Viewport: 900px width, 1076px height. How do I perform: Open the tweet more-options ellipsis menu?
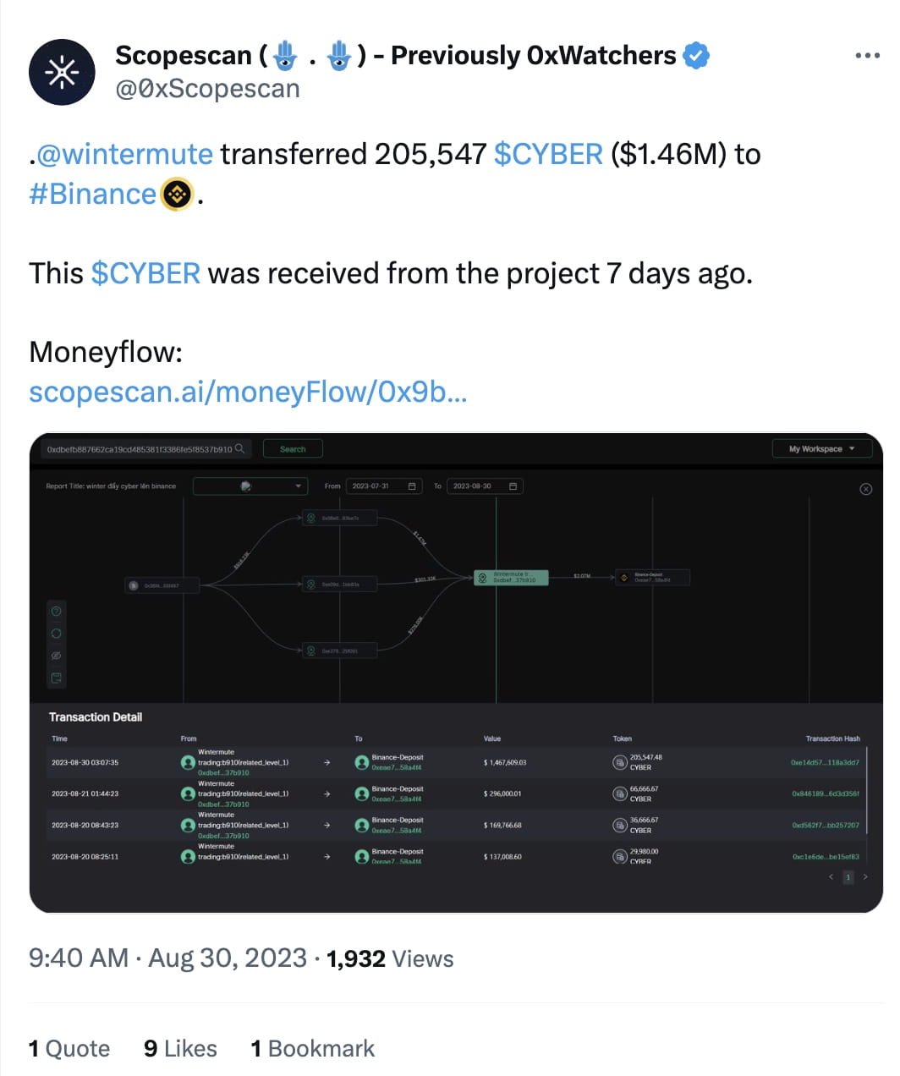[867, 54]
